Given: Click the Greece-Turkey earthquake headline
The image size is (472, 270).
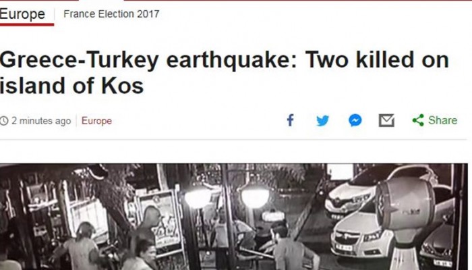Looking at the screenshot, I should [x=225, y=73].
